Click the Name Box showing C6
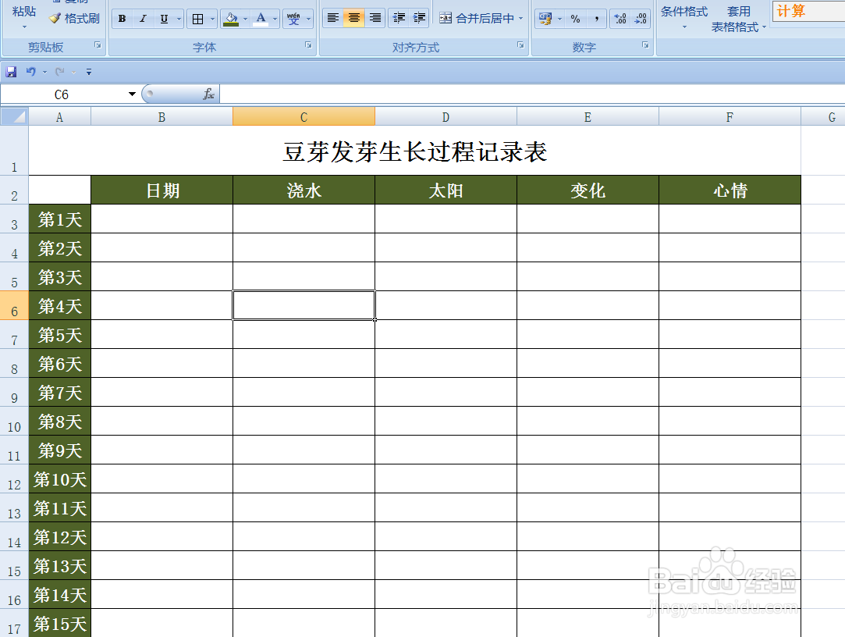Screen dimensions: 845x637 tap(62, 95)
